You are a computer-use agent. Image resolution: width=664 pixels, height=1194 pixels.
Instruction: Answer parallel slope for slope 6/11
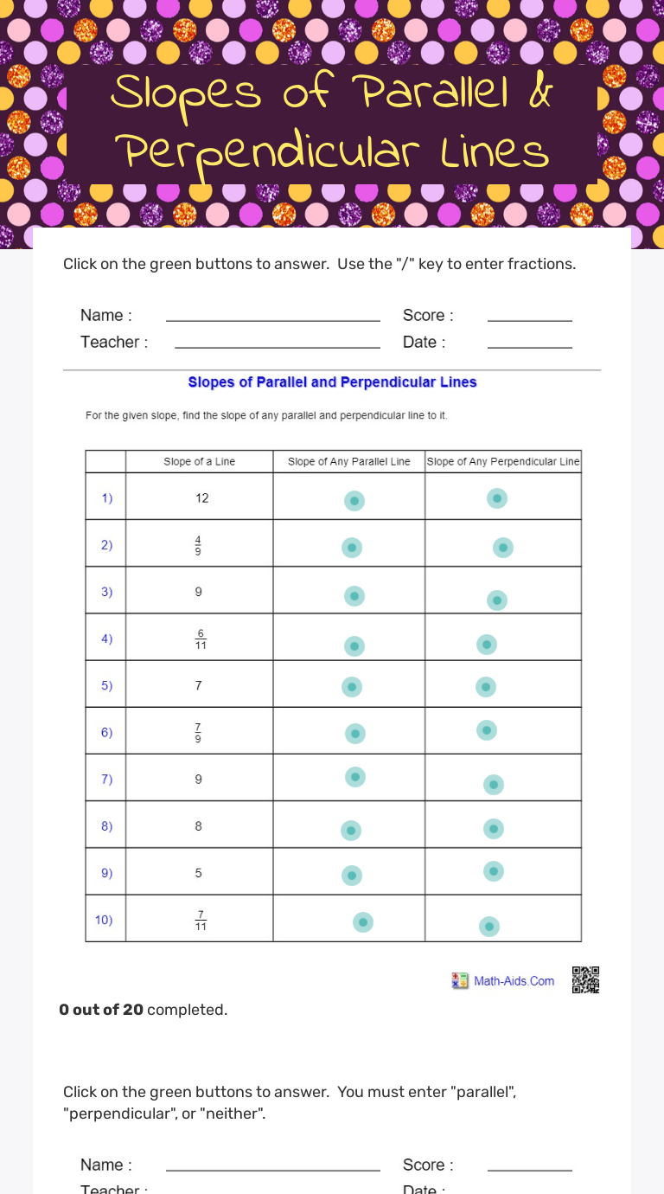coord(354,646)
